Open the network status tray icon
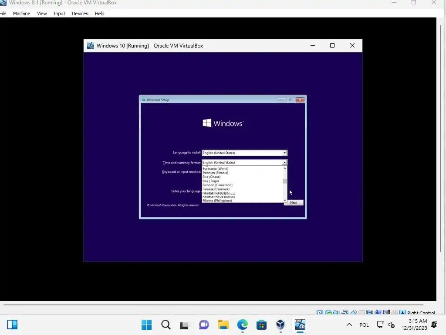Viewport: 446px width, 335px height. point(380,325)
